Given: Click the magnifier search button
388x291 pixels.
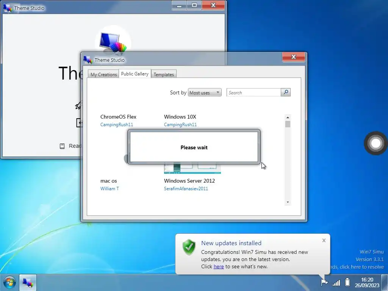Looking at the screenshot, I should coord(286,92).
